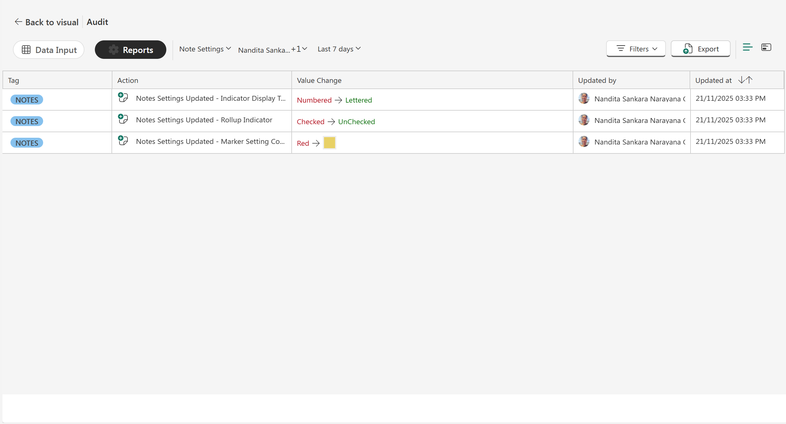Click the yellow marker color swatch
The width and height of the screenshot is (786, 424).
click(329, 143)
